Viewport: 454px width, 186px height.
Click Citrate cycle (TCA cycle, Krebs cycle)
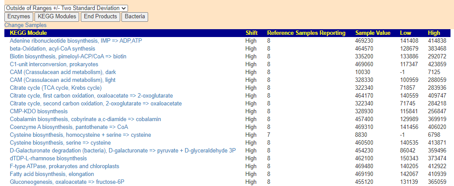55,88
